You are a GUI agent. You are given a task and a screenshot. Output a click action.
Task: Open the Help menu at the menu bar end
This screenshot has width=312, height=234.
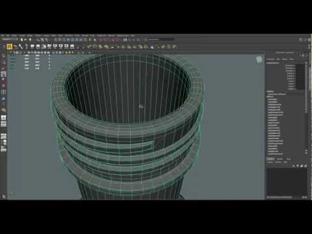[133, 36]
